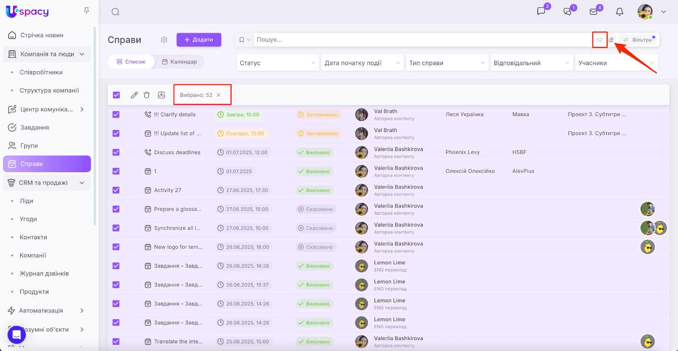Viewport: 678px width, 351px height.
Task: Open the Тип справи filter dropdown
Action: click(x=447, y=63)
